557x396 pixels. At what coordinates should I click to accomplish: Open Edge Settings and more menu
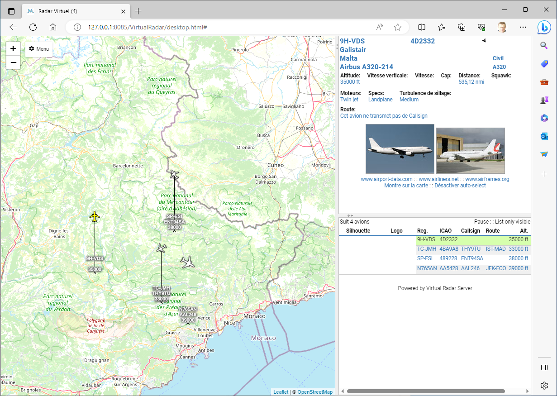[x=523, y=27]
